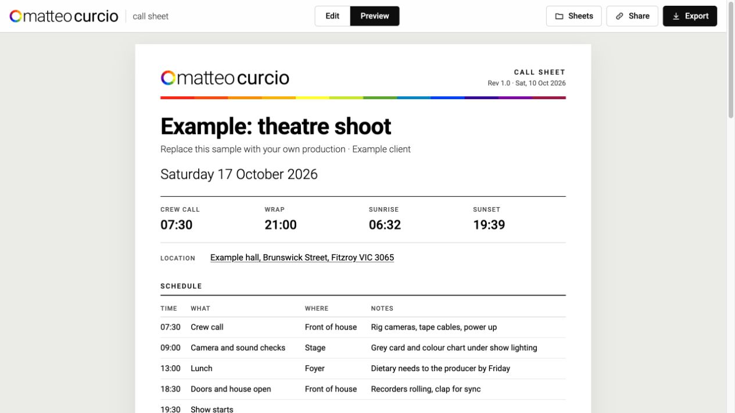Image resolution: width=735 pixels, height=413 pixels.
Task: Click the 13:00 time in the schedule
Action: click(170, 368)
